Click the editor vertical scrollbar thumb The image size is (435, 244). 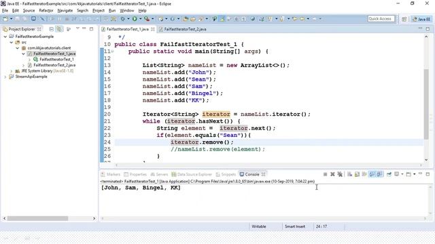coord(426,104)
